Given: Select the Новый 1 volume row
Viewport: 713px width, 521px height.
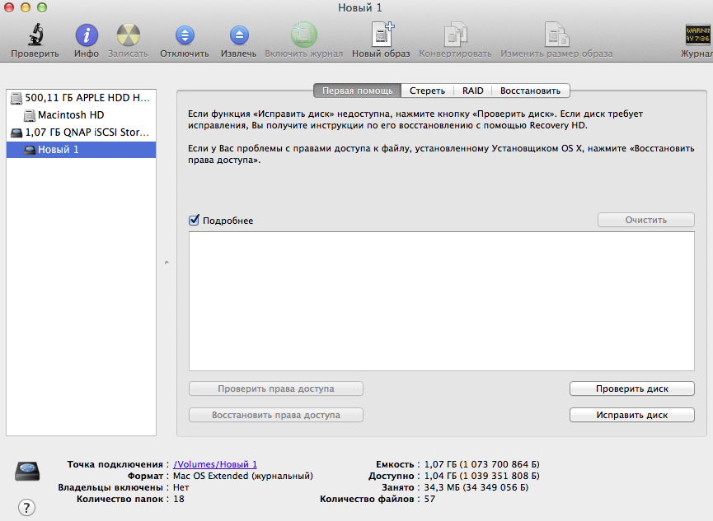Looking at the screenshot, I should pyautogui.click(x=82, y=150).
